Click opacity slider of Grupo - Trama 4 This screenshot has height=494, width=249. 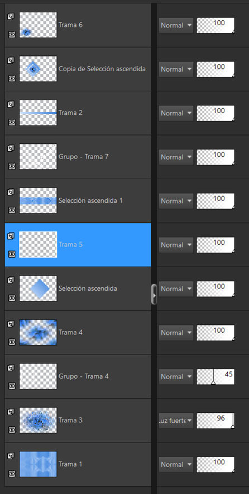(x=216, y=377)
